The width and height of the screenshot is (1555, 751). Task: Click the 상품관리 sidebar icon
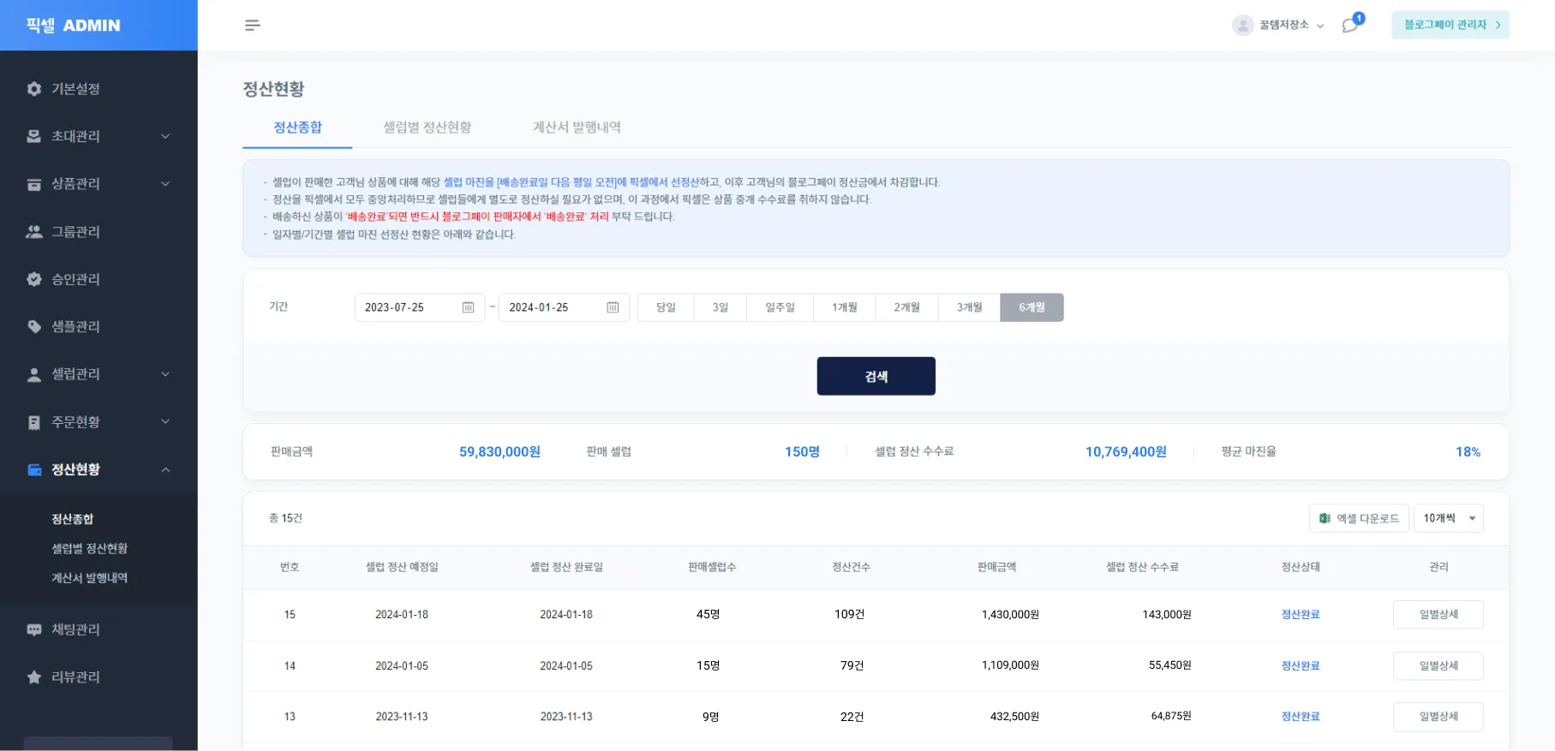pos(34,184)
